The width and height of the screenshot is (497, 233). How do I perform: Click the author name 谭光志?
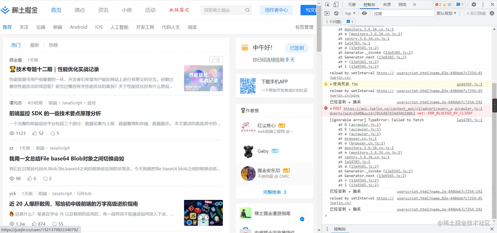15,103
